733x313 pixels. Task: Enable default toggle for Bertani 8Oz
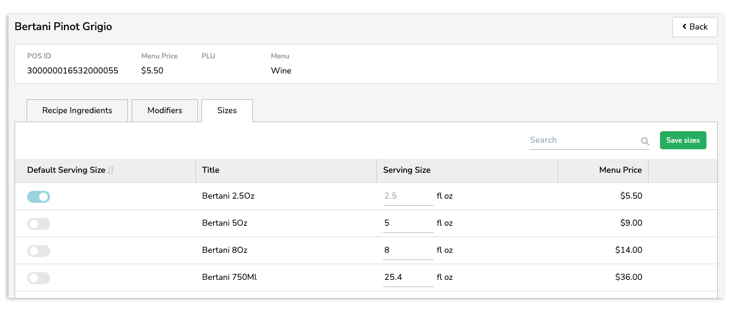(x=39, y=251)
